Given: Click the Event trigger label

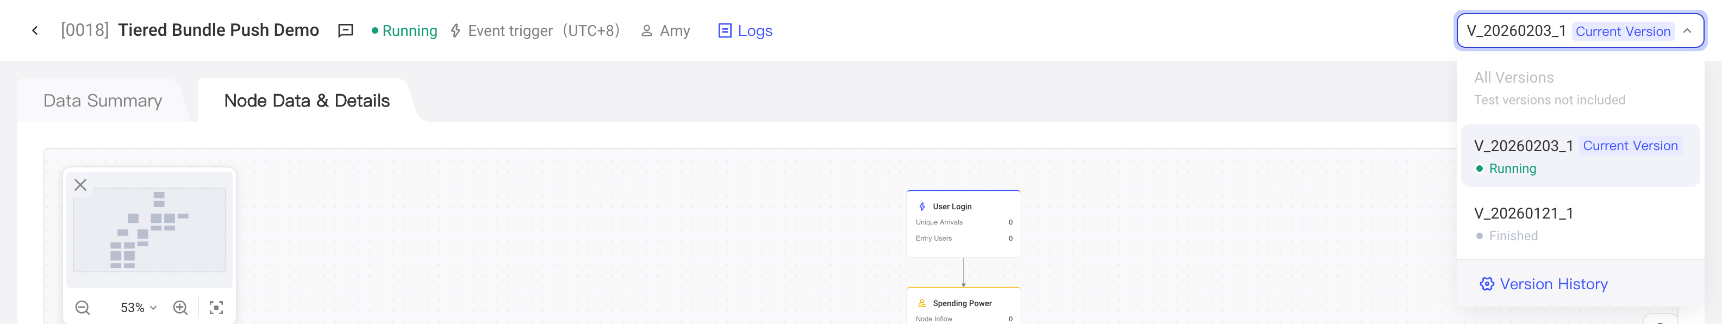Looking at the screenshot, I should click(x=510, y=31).
